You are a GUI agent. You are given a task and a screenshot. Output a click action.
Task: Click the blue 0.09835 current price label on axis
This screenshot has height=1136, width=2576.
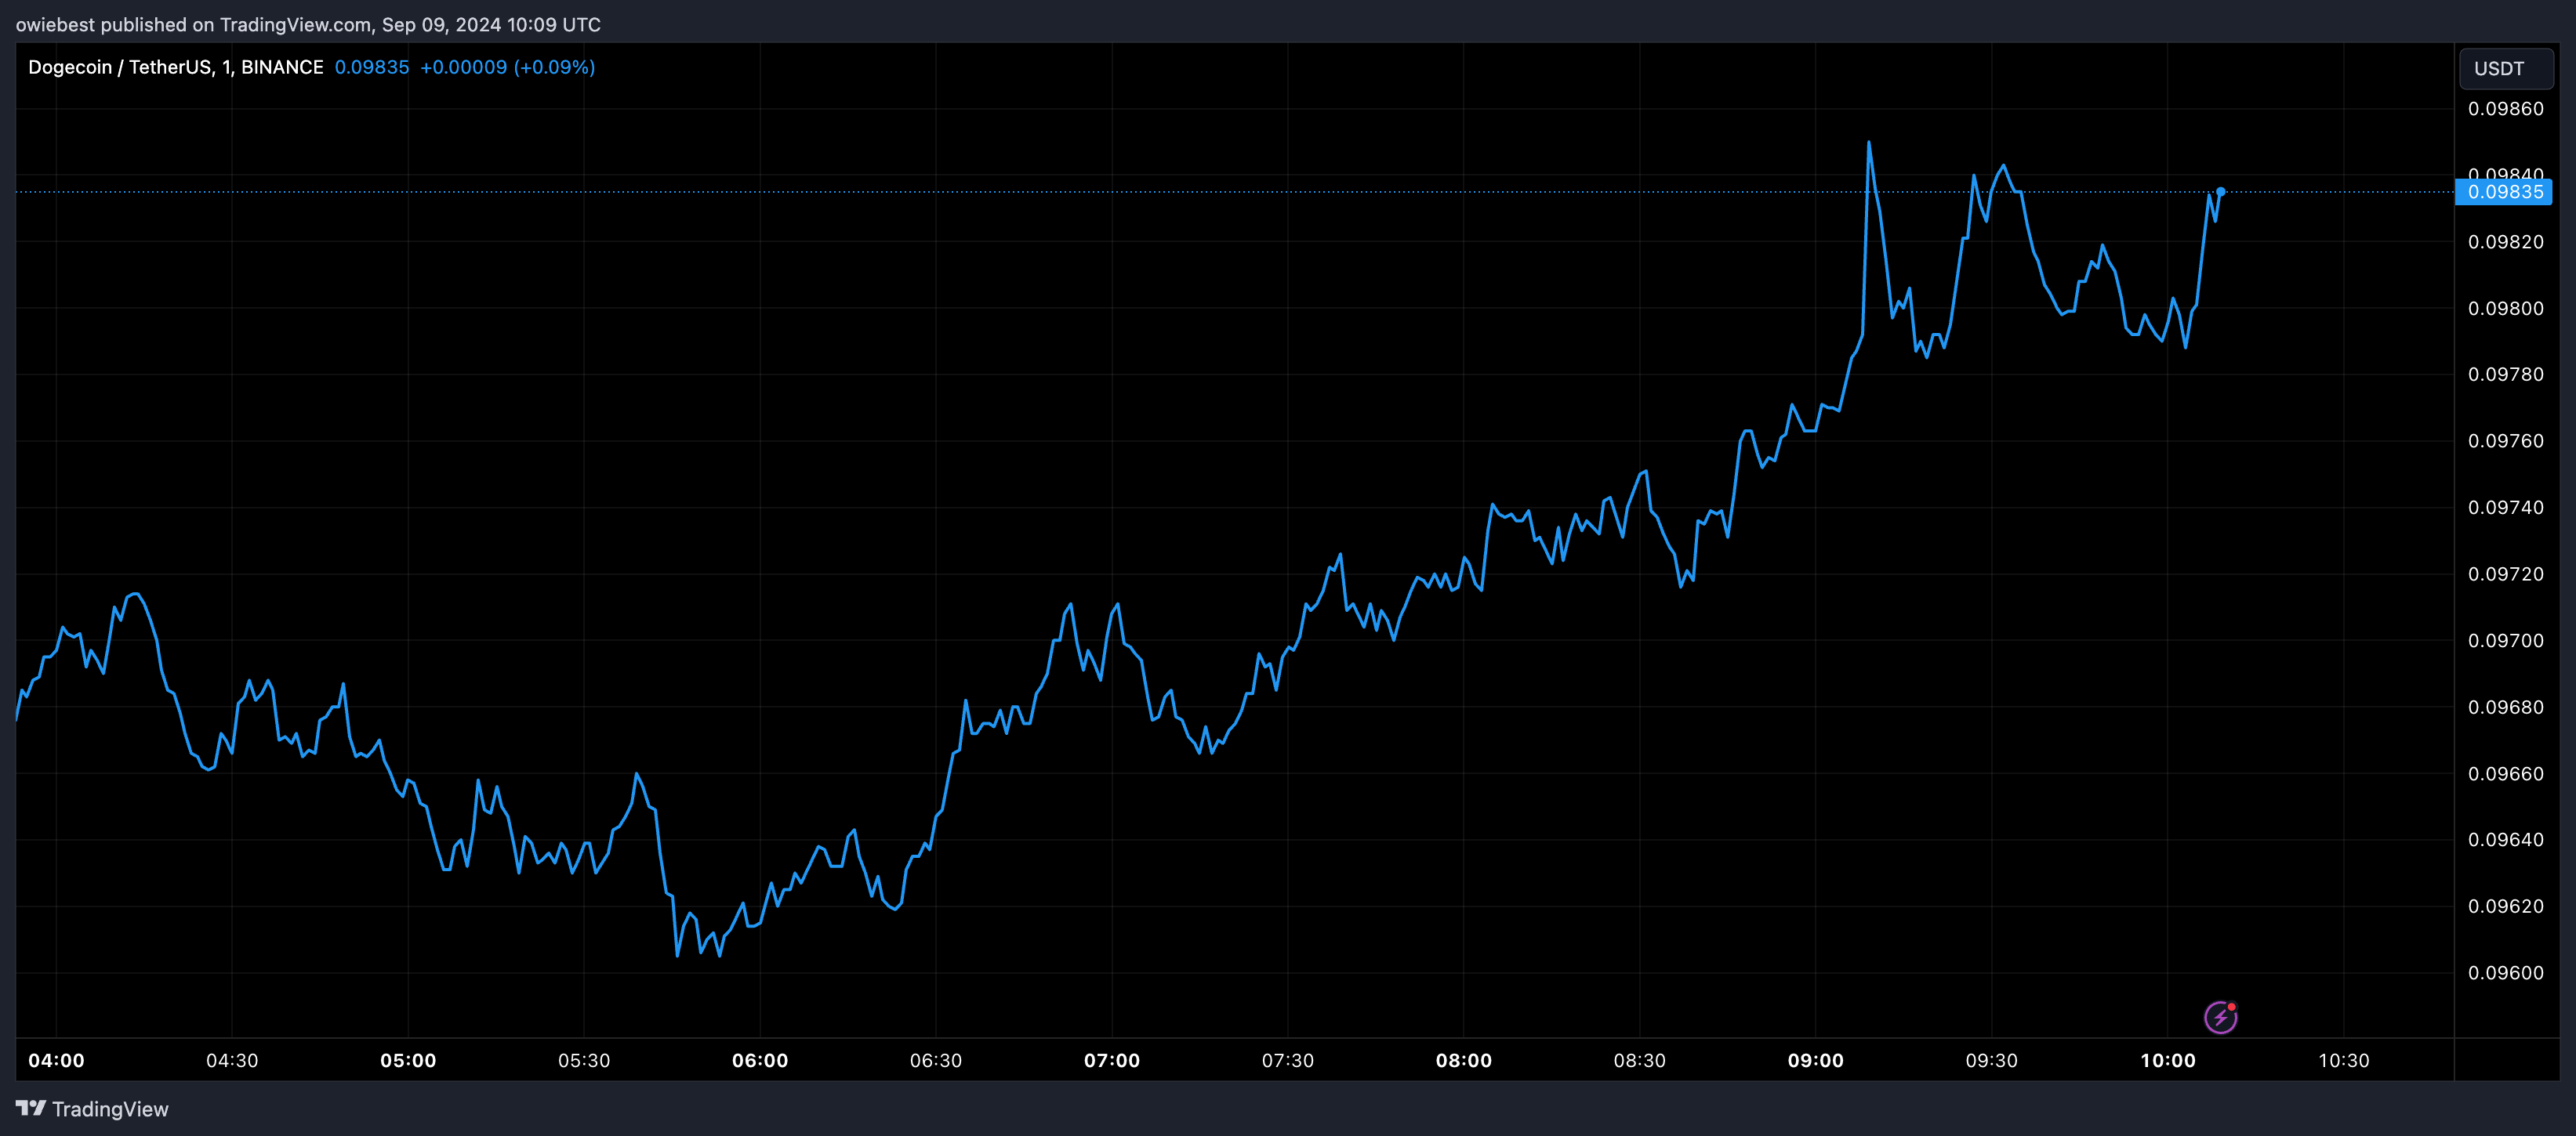(2504, 192)
